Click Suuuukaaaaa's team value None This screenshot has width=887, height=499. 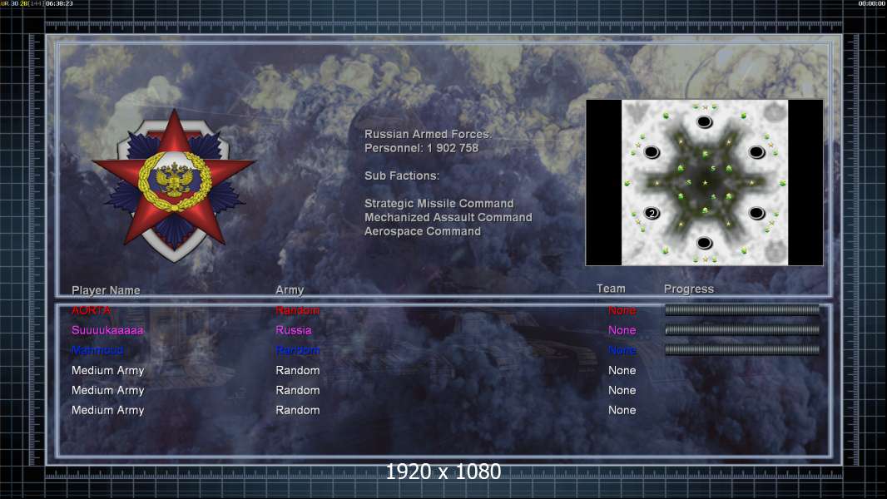(x=622, y=330)
